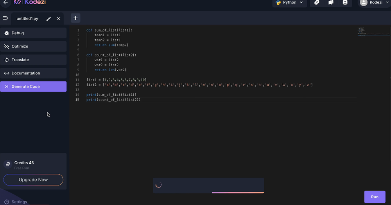Collapse the sidebar menu icon

tap(5, 18)
